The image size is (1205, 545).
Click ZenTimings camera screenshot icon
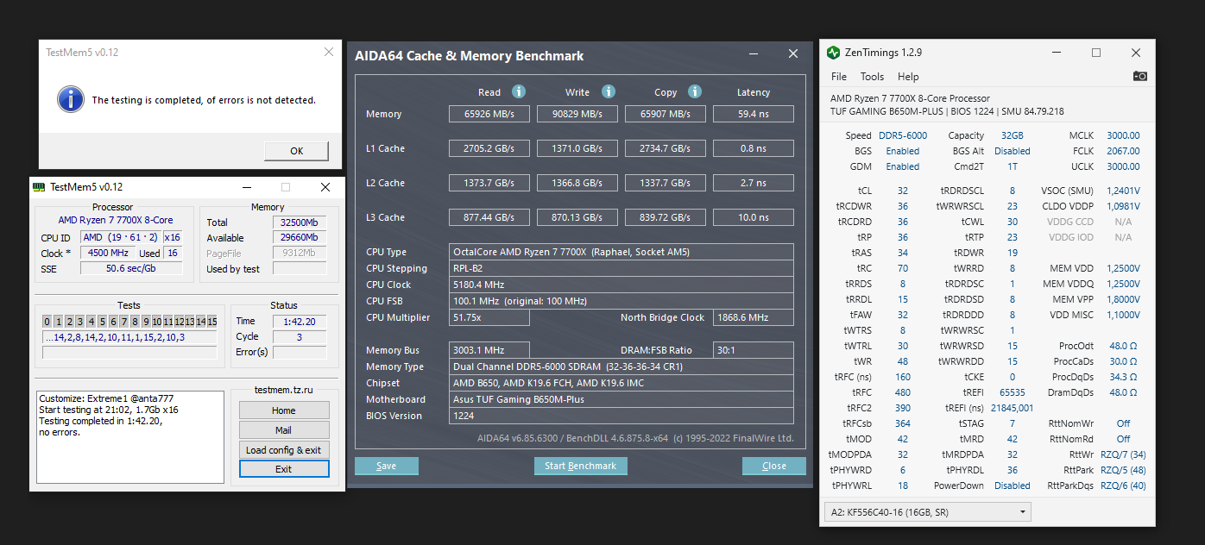pyautogui.click(x=1140, y=77)
